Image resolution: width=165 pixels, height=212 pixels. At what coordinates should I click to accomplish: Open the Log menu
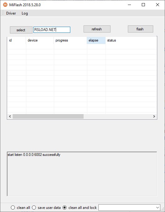[25, 13]
